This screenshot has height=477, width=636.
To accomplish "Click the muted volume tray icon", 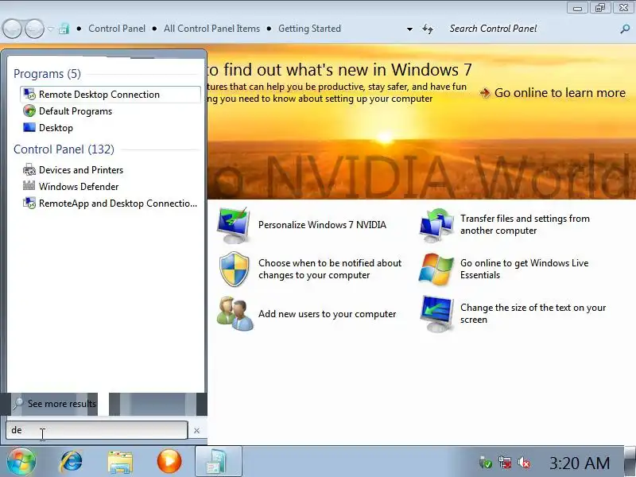I will [x=524, y=463].
